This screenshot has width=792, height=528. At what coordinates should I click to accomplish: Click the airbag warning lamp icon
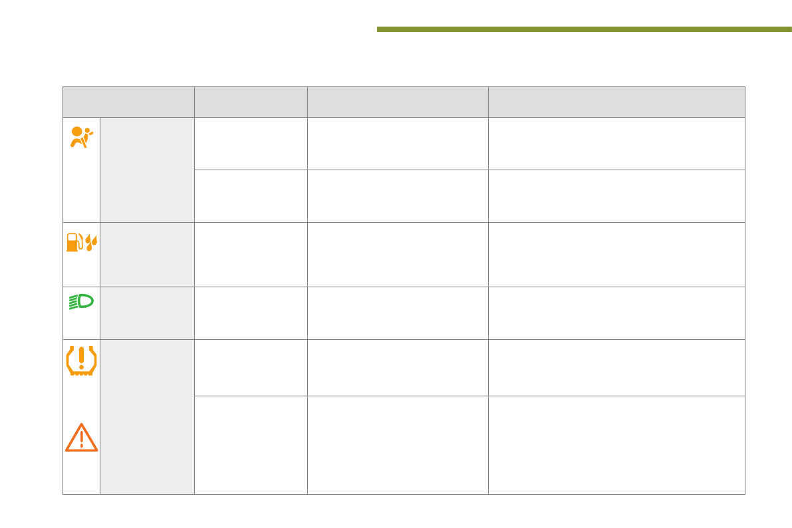pos(82,136)
